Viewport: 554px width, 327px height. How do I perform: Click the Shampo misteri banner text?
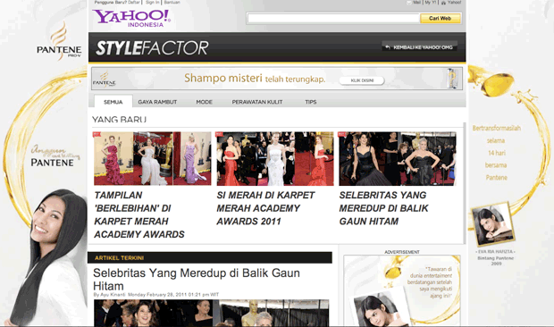click(x=255, y=79)
